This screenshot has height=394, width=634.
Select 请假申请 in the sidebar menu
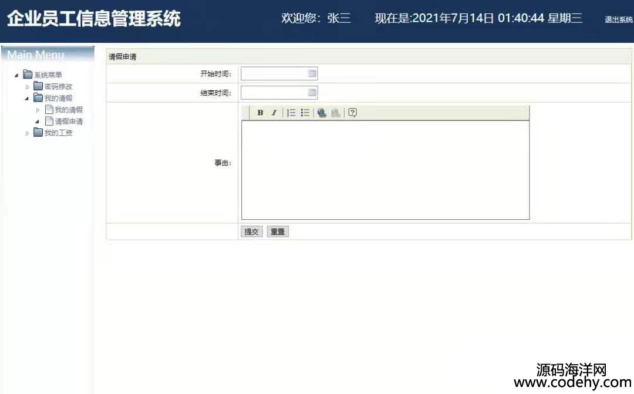(x=68, y=121)
